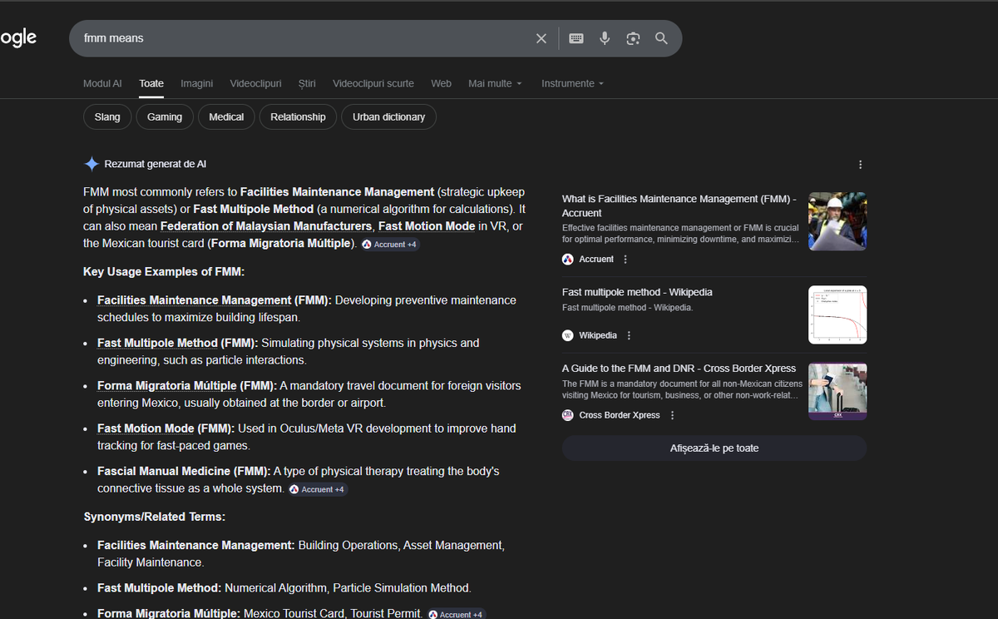The height and width of the screenshot is (619, 998).
Task: Click the Fast Motion Mode link in the first paragraph
Action: click(x=427, y=226)
